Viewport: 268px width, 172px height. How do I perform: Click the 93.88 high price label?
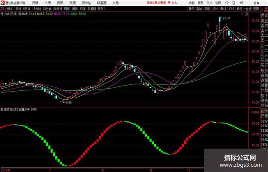coord(226,18)
